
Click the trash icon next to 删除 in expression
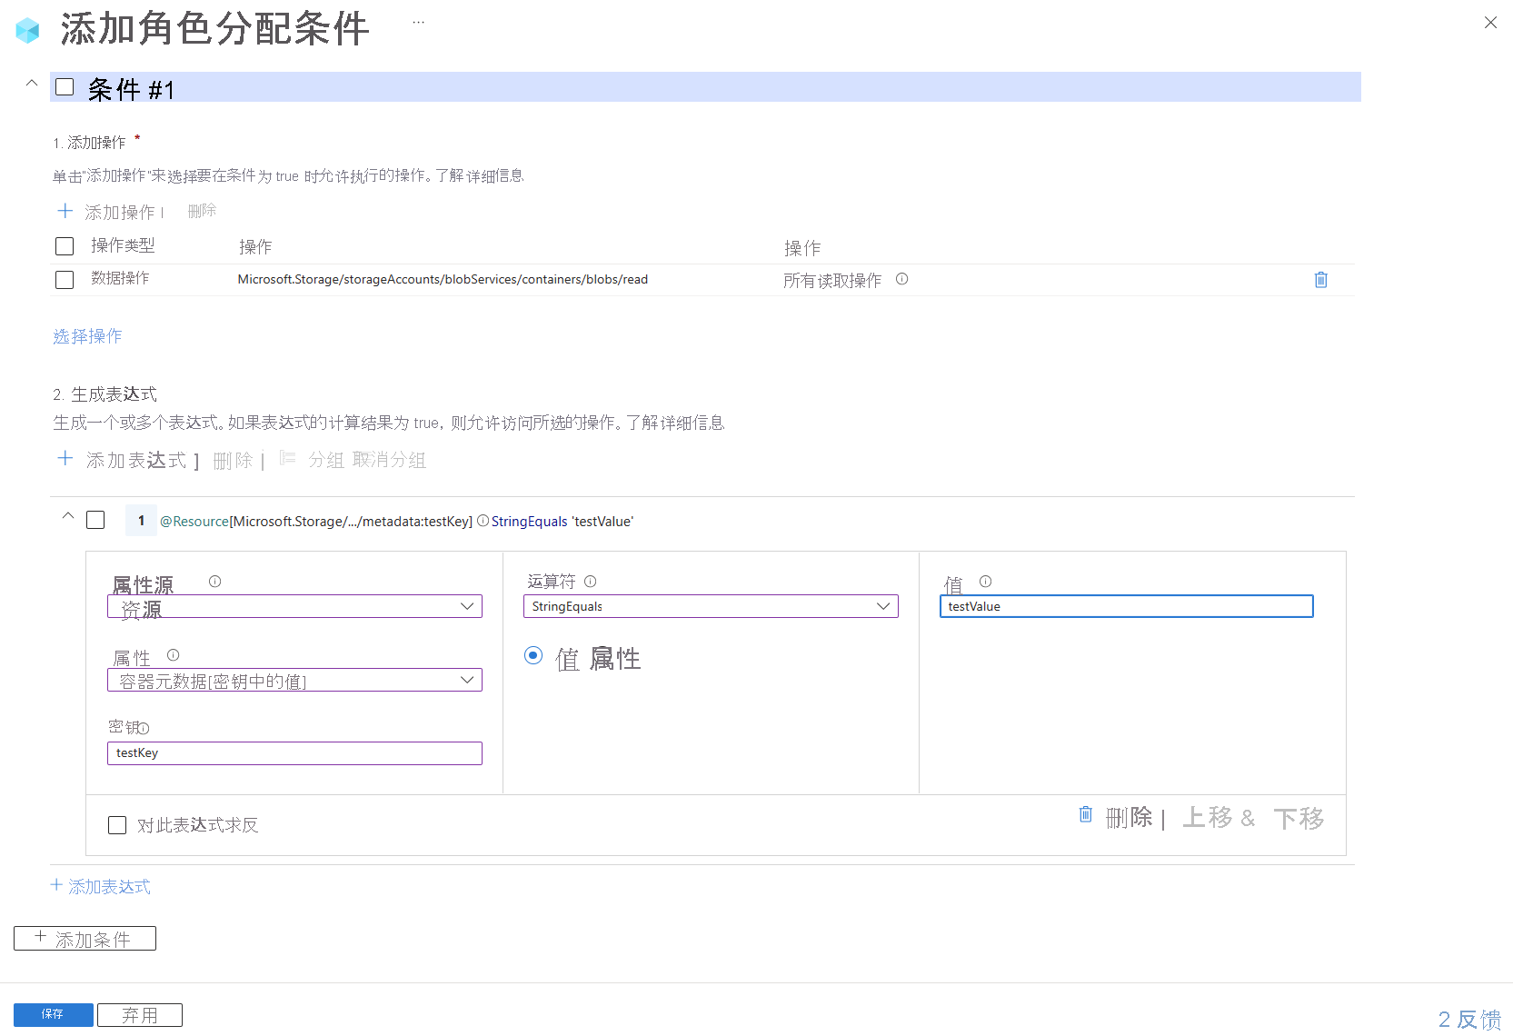tap(1085, 814)
